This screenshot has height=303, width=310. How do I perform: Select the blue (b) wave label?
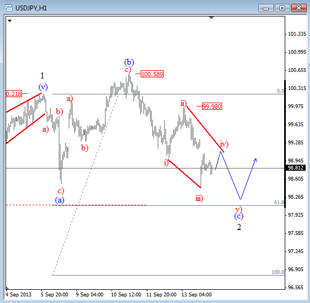click(129, 62)
